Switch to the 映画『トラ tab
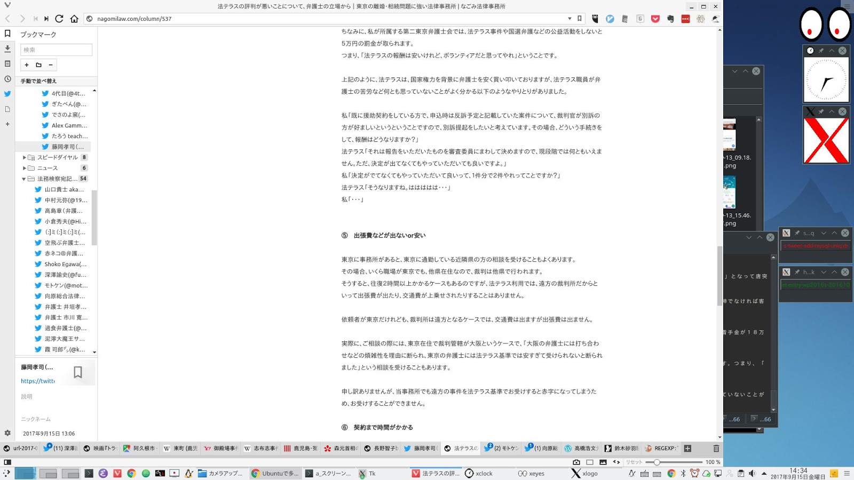The image size is (854, 480). click(100, 449)
